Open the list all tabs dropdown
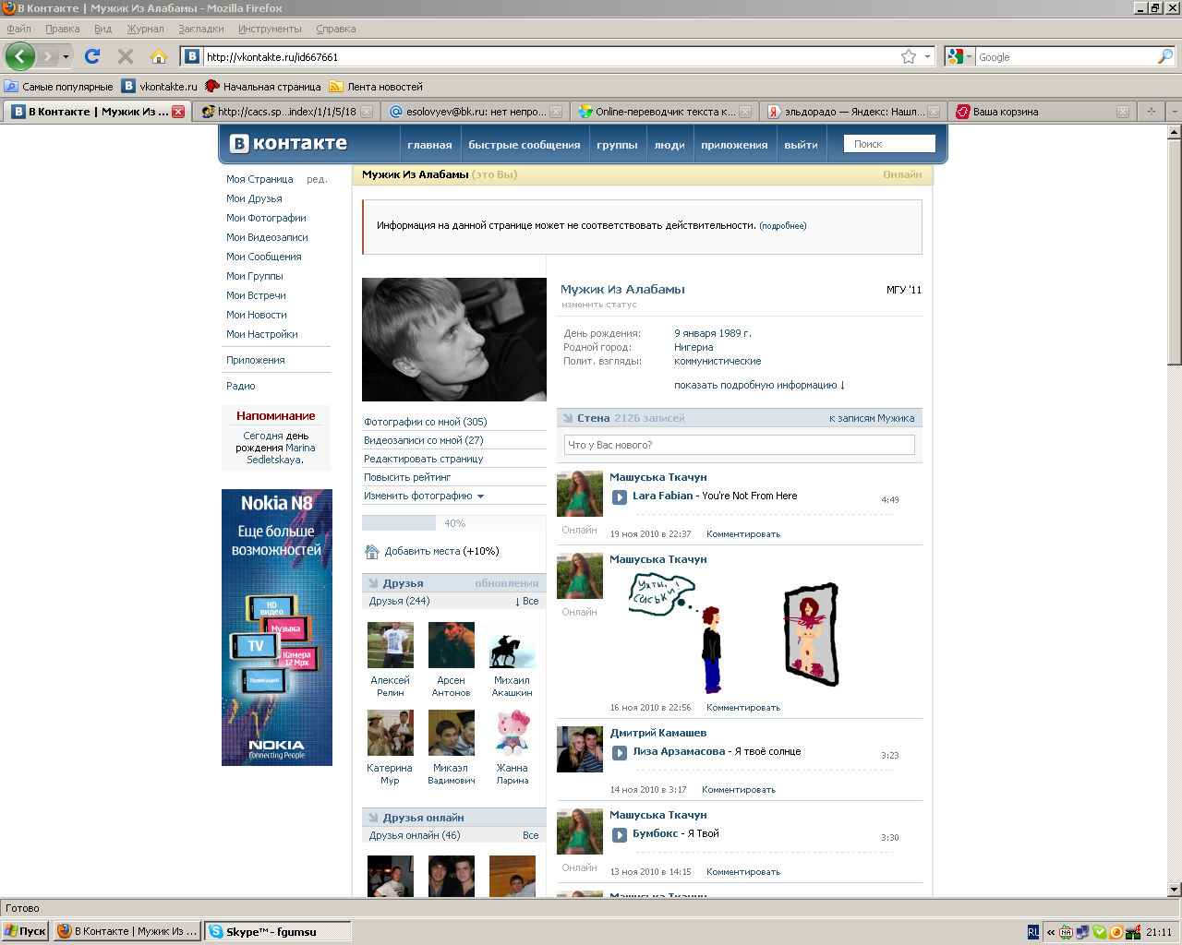This screenshot has width=1182, height=945. (x=1174, y=112)
